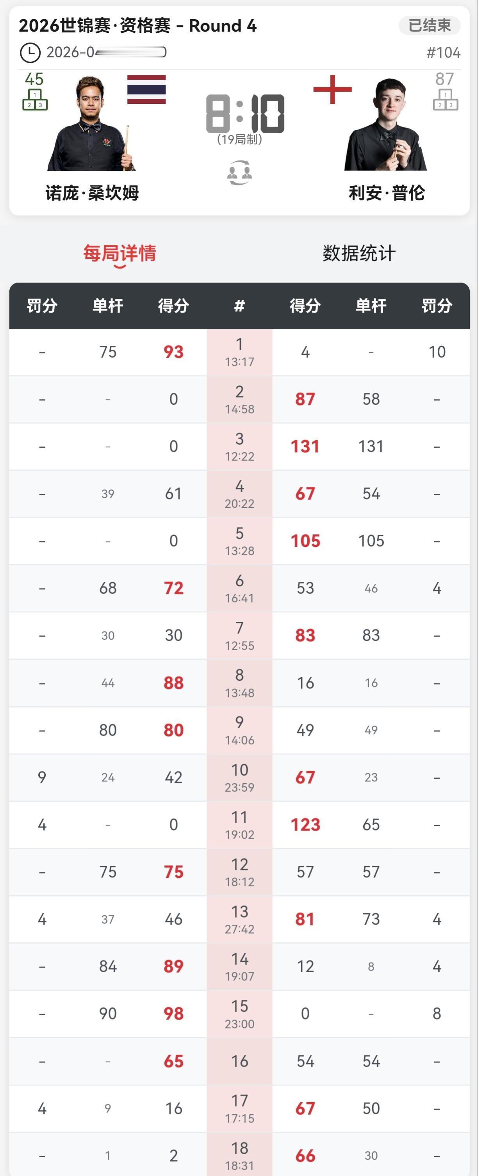The height and width of the screenshot is (1176, 478).
Task: Click the photo of 利安·普伦
Action: coord(386,126)
